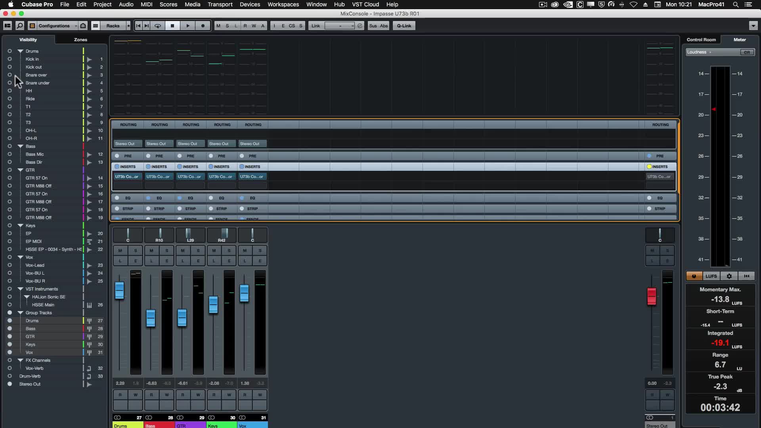Viewport: 761px width, 428px height.
Task: Reset loudness values rewind icon
Action: coord(747,276)
